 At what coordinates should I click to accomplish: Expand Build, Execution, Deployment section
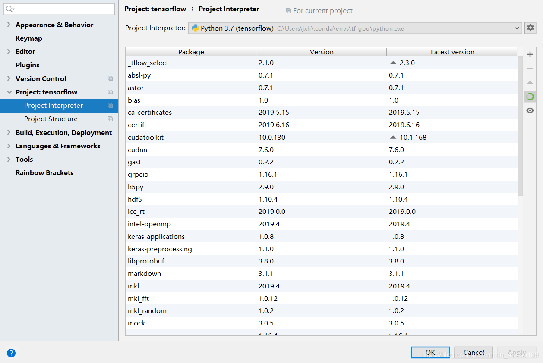pos(9,132)
